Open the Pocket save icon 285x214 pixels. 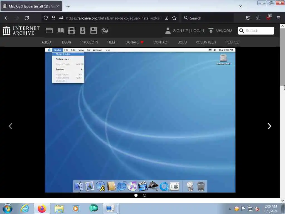coord(248,18)
